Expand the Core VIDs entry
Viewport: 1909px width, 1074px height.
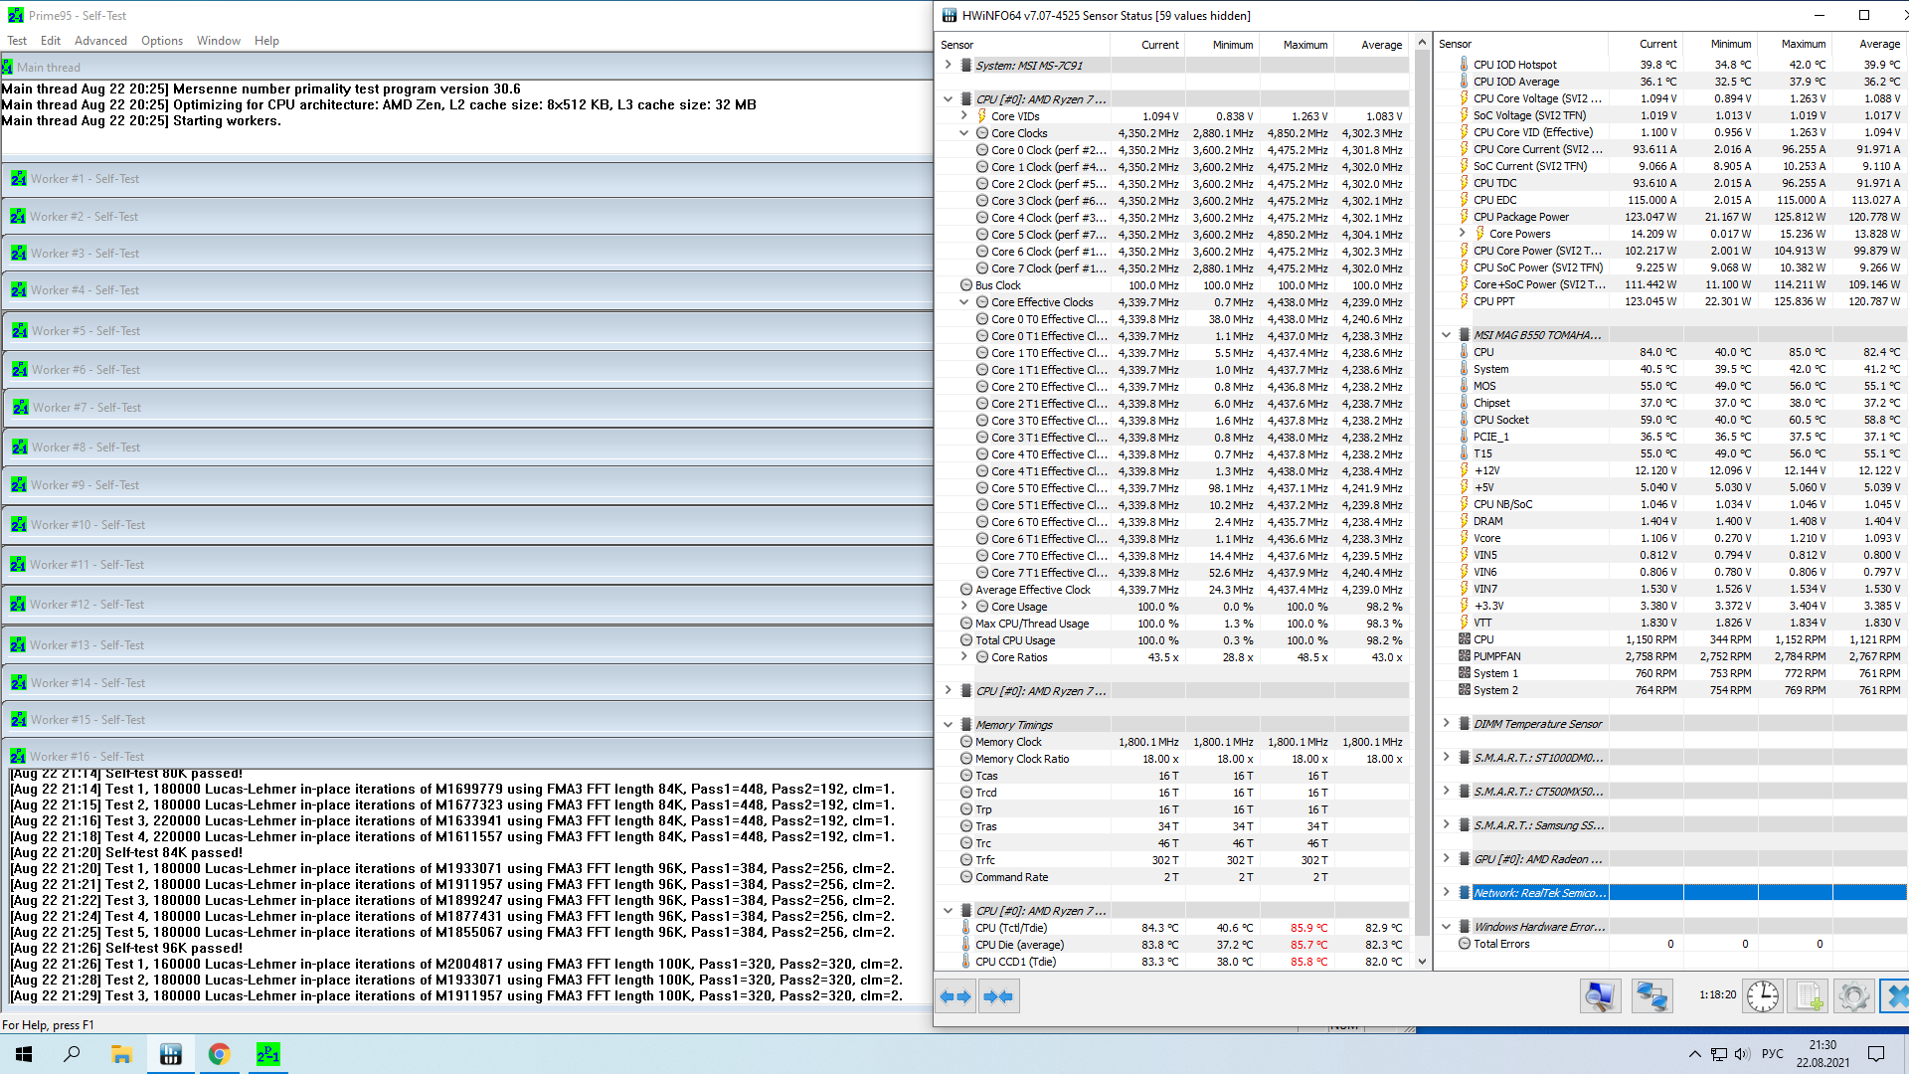(x=963, y=116)
